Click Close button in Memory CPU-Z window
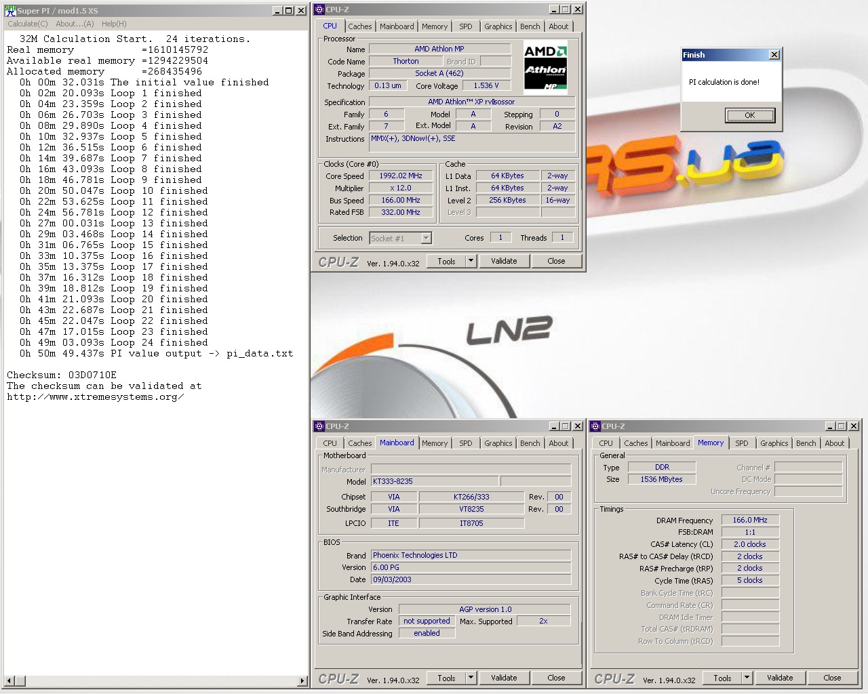868x694 pixels. pos(832,678)
